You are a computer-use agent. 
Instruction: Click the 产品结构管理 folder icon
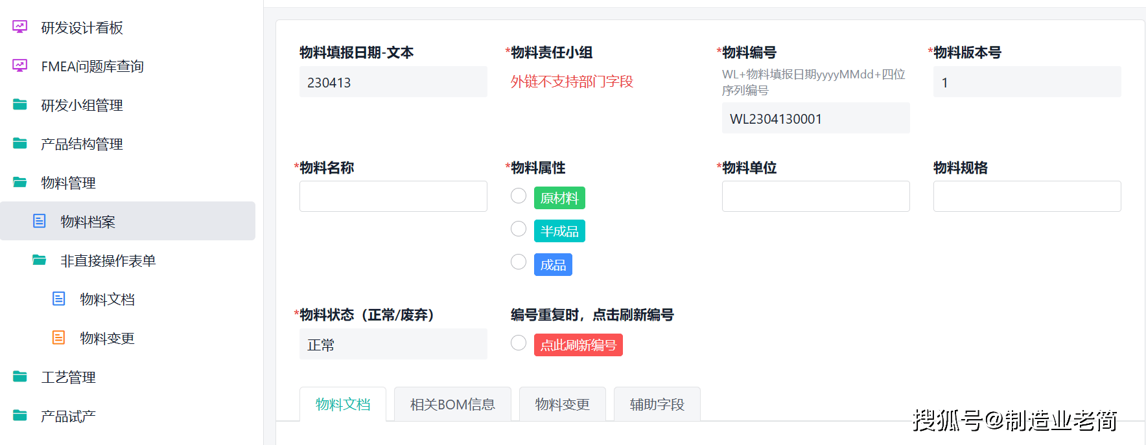point(20,143)
